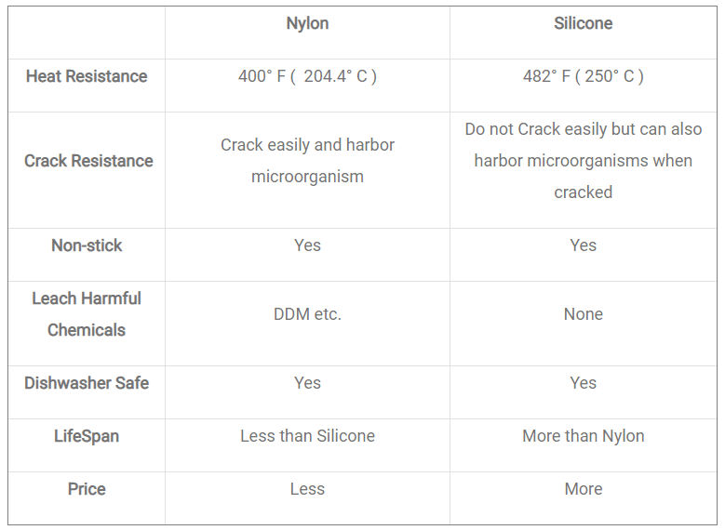The image size is (725, 530).
Task: Select the Price row label
Action: [x=87, y=489]
